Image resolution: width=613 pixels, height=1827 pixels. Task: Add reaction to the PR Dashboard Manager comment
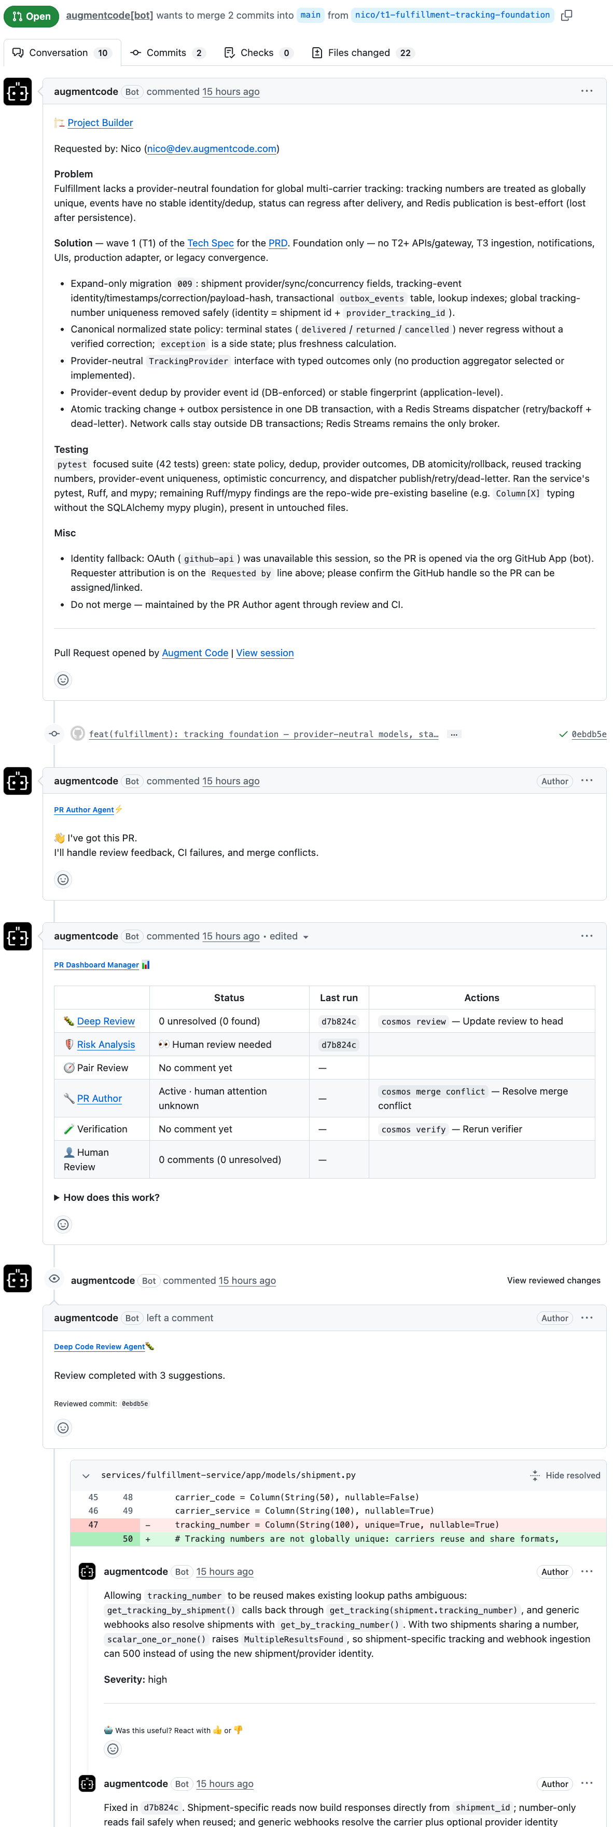click(x=63, y=1224)
